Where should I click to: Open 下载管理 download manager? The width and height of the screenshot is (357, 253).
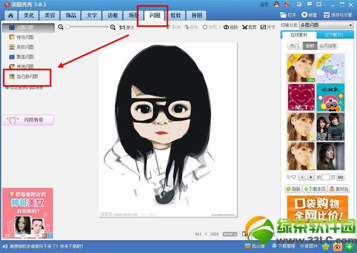coord(283,246)
